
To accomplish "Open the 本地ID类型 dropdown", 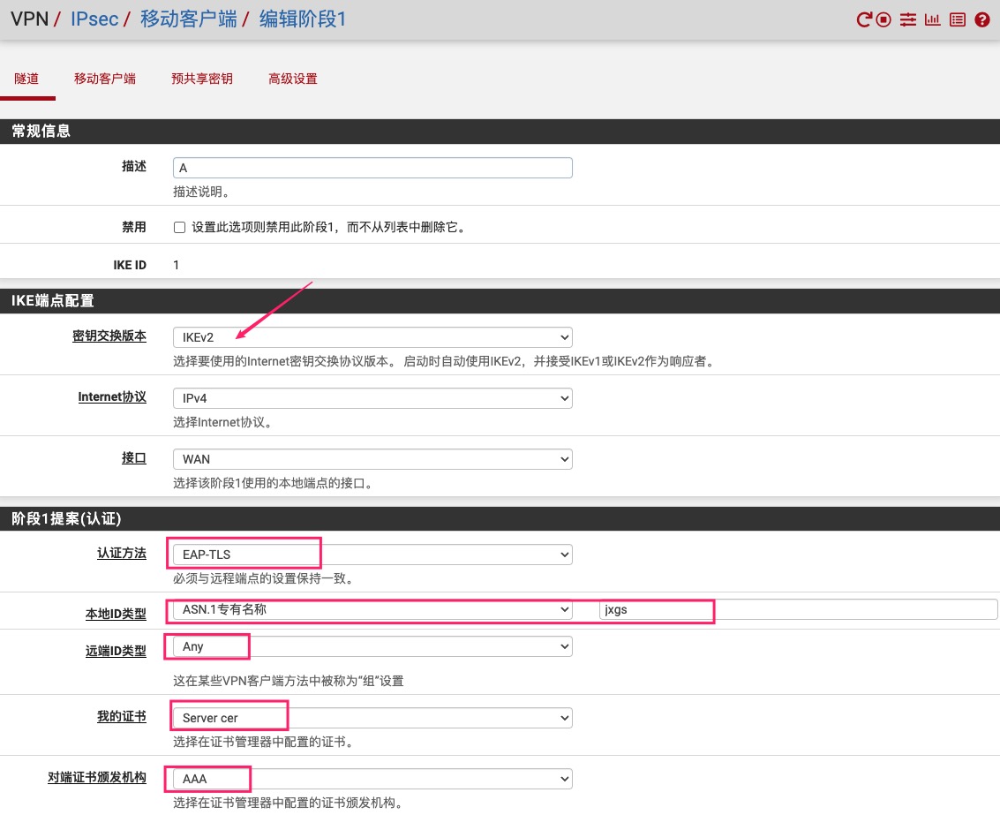I will click(x=372, y=609).
